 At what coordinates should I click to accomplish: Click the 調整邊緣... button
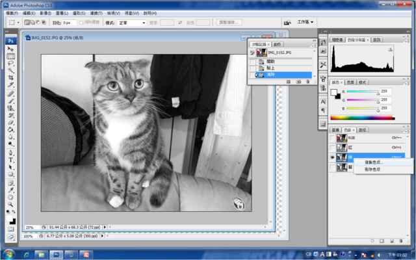click(x=229, y=22)
